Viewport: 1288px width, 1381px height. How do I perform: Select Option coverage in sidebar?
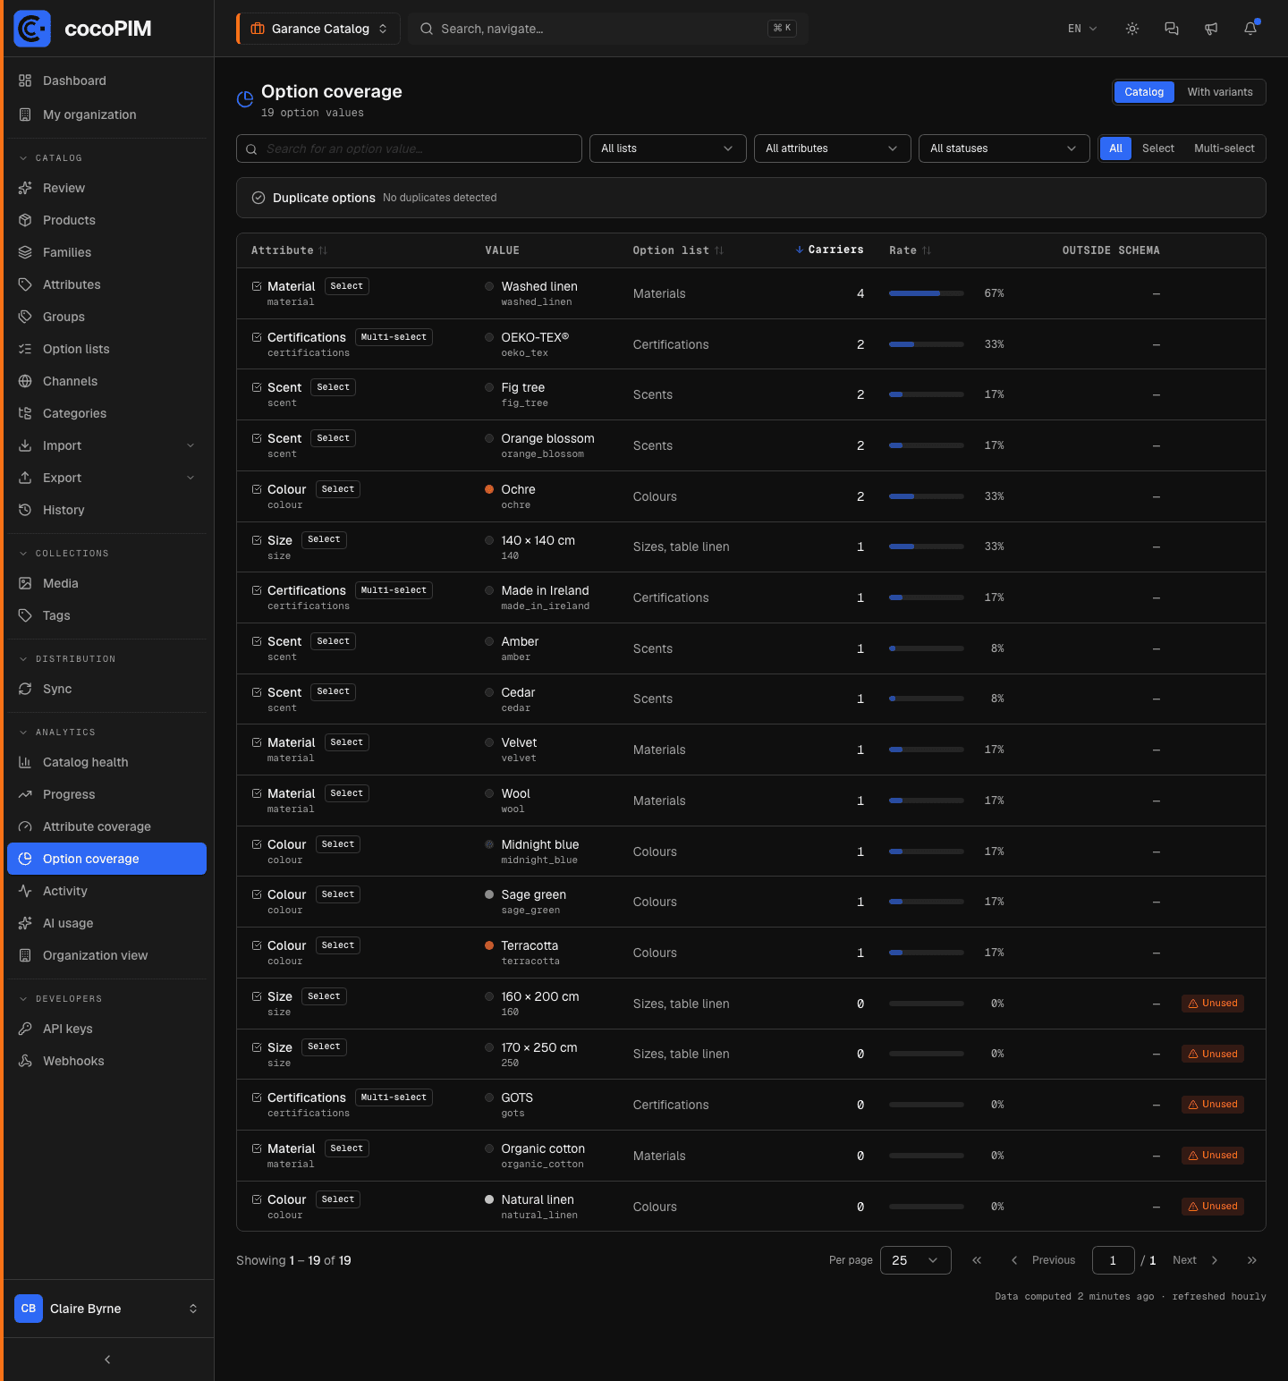click(x=106, y=859)
